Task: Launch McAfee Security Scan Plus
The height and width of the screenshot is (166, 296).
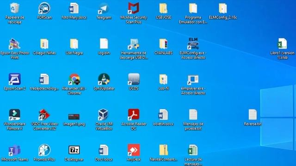Action: (134, 8)
